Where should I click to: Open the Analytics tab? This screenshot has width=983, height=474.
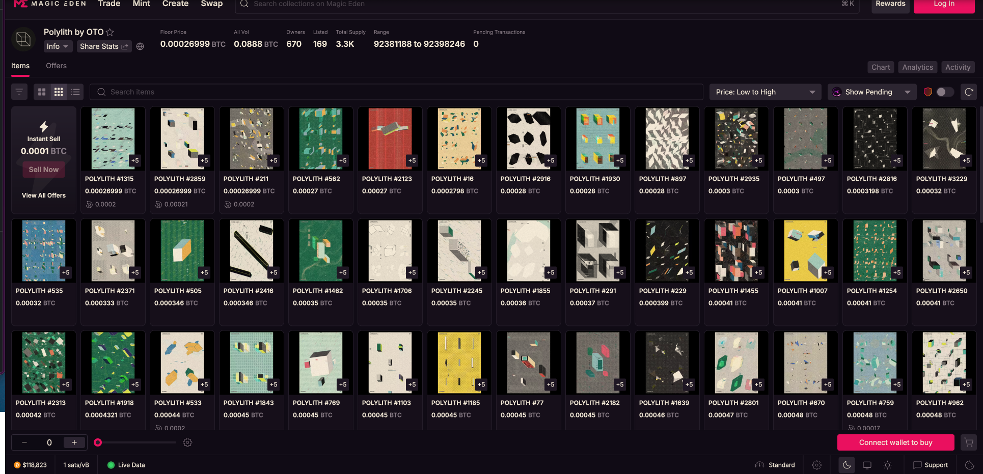tap(917, 67)
